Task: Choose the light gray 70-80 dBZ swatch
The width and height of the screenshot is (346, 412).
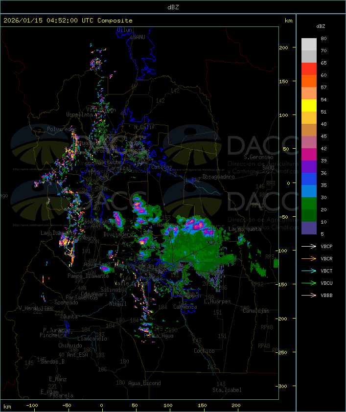Action: point(309,44)
